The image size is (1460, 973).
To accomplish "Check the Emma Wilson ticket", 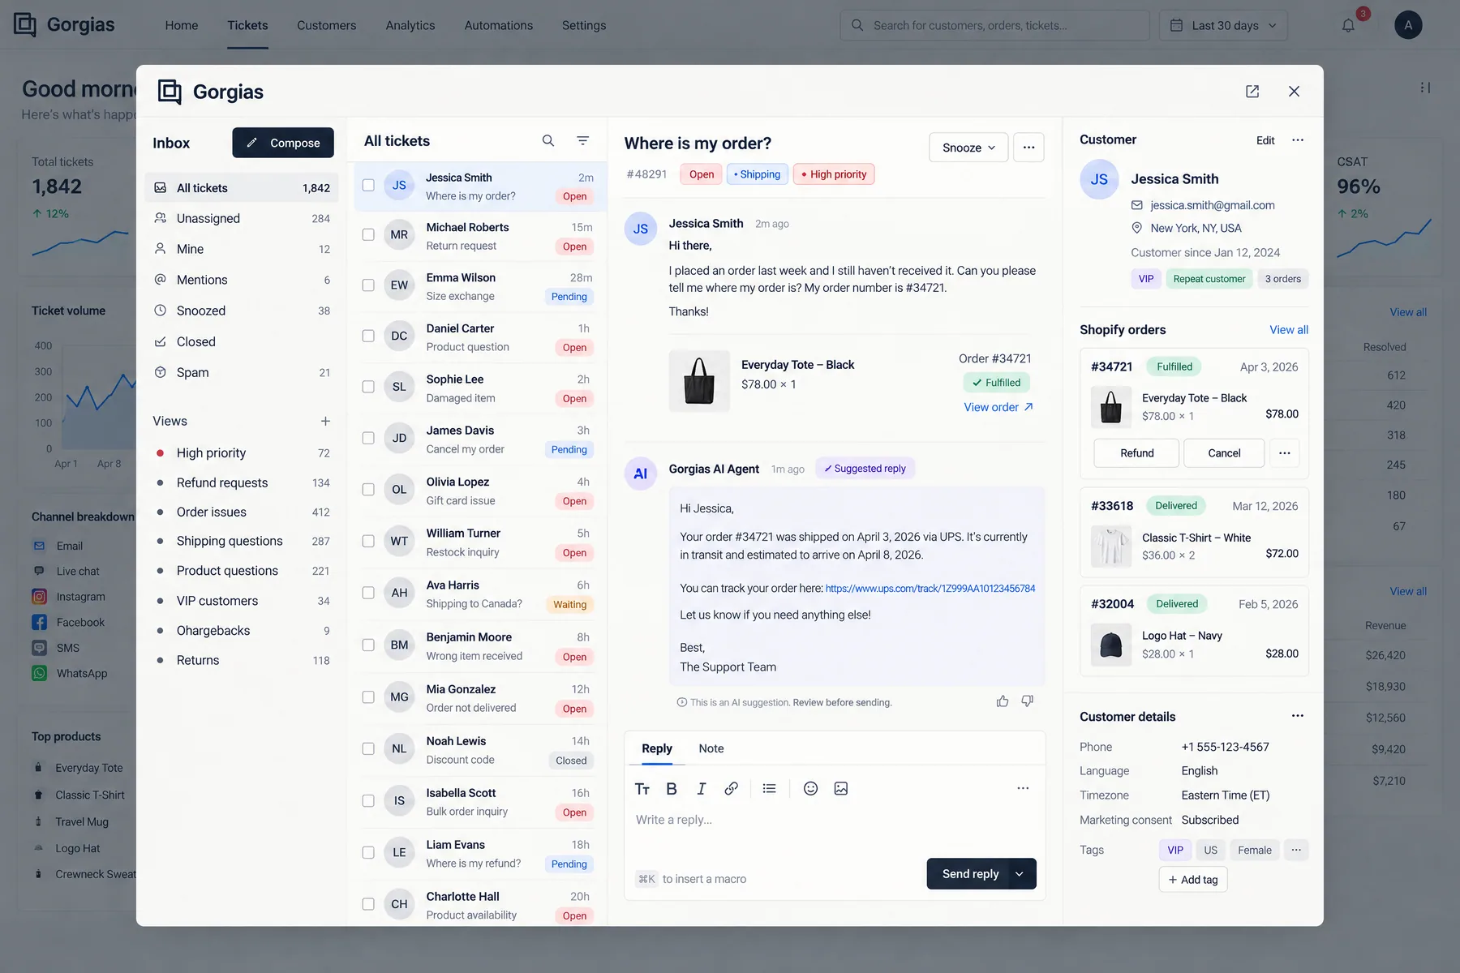I will [x=368, y=285].
